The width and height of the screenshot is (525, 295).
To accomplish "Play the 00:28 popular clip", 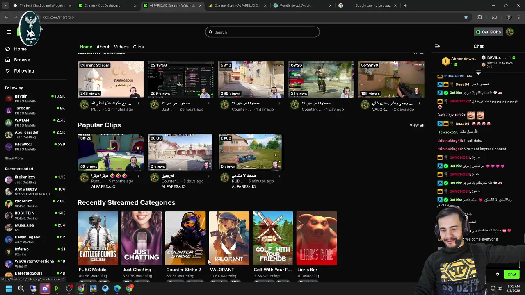I will pyautogui.click(x=110, y=152).
